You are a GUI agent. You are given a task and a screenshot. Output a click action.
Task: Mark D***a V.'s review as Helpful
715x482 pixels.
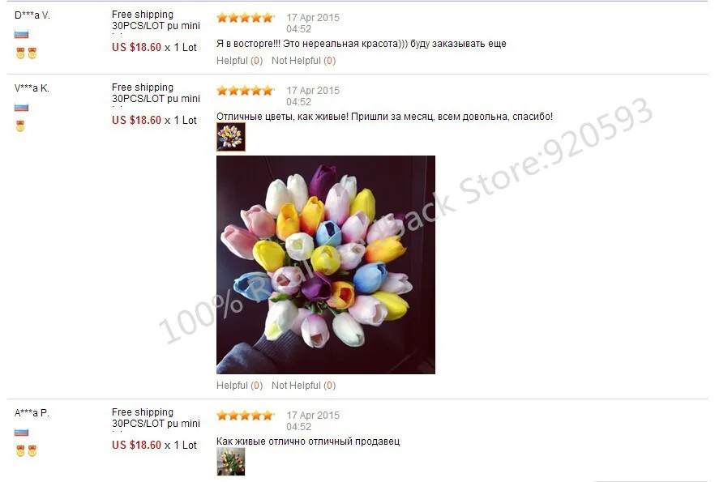point(239,61)
